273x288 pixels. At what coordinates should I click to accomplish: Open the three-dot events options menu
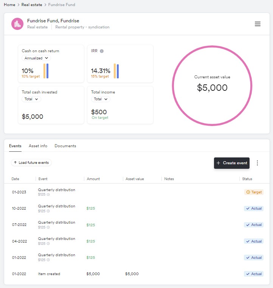257,163
